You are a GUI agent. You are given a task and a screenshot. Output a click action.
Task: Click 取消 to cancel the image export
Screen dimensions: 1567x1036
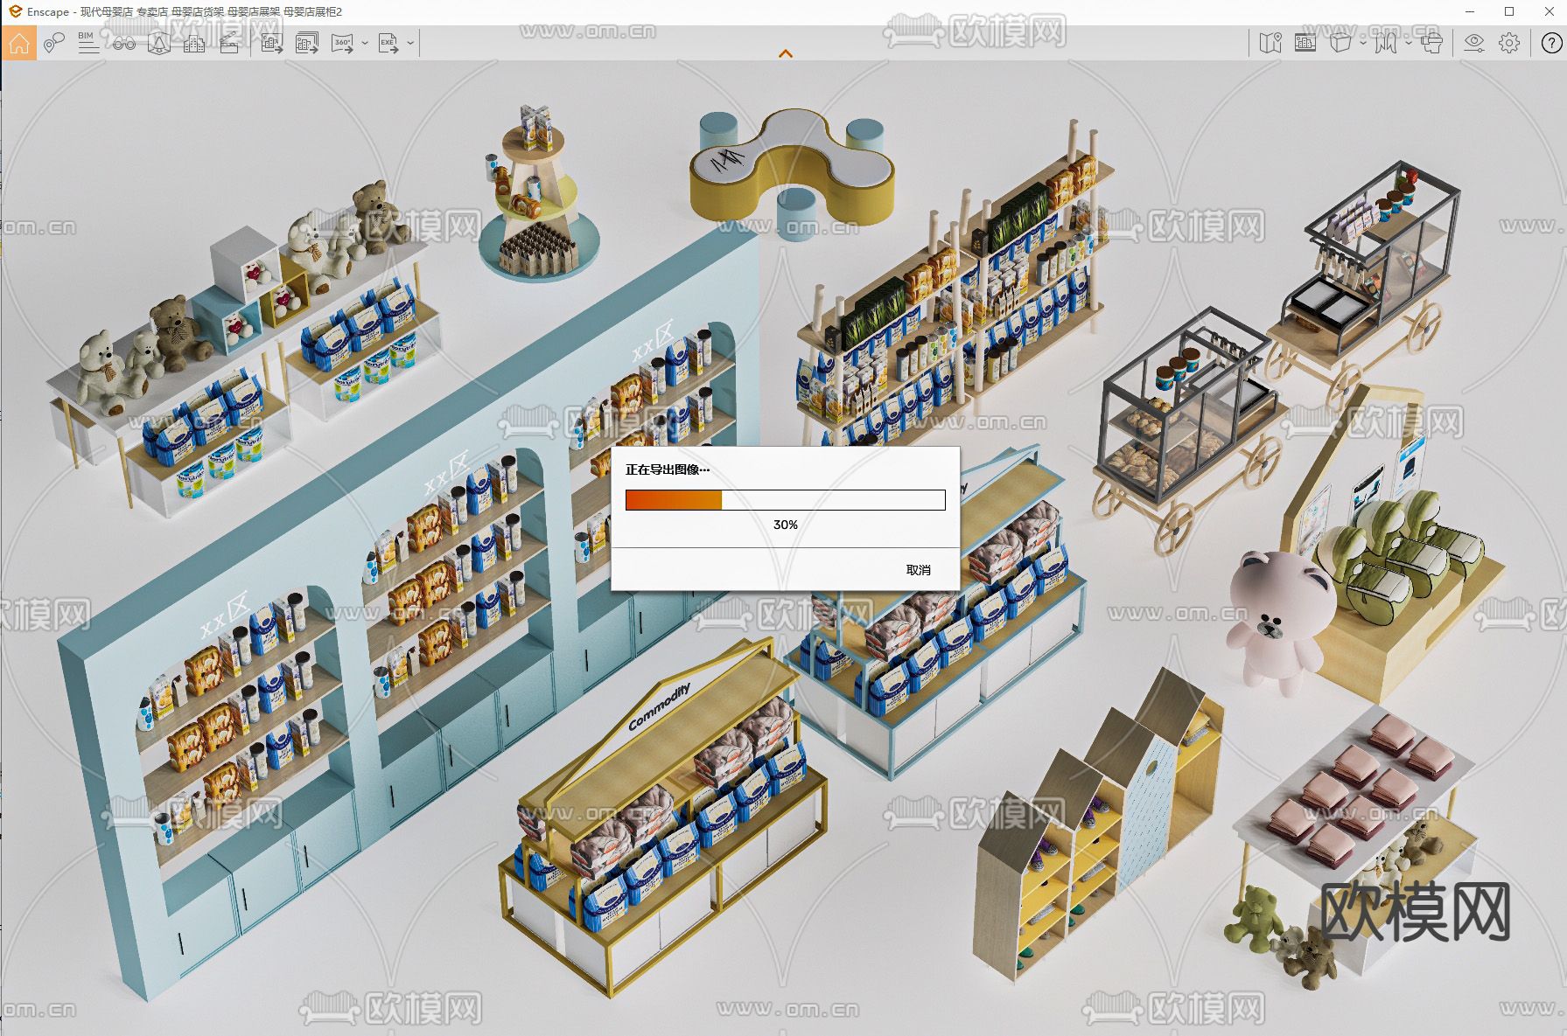pyautogui.click(x=918, y=570)
